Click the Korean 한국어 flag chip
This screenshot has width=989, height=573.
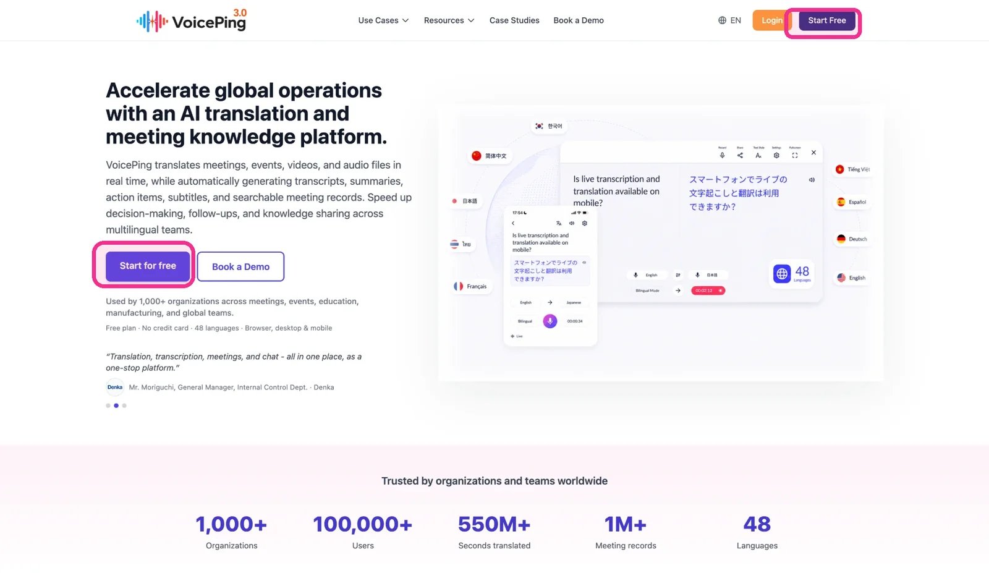(549, 126)
